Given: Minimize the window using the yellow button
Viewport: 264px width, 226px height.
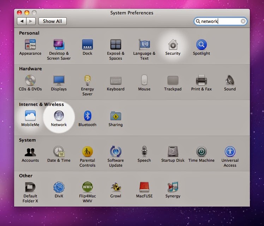Looking at the screenshot, I should pos(27,13).
